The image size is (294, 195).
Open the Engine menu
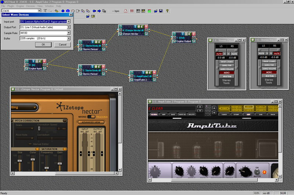(21, 6)
